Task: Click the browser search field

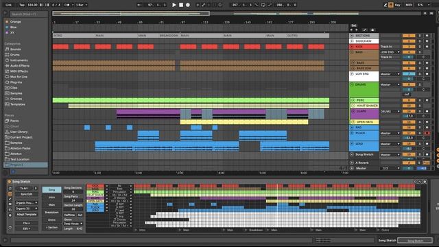Action: coord(28,14)
